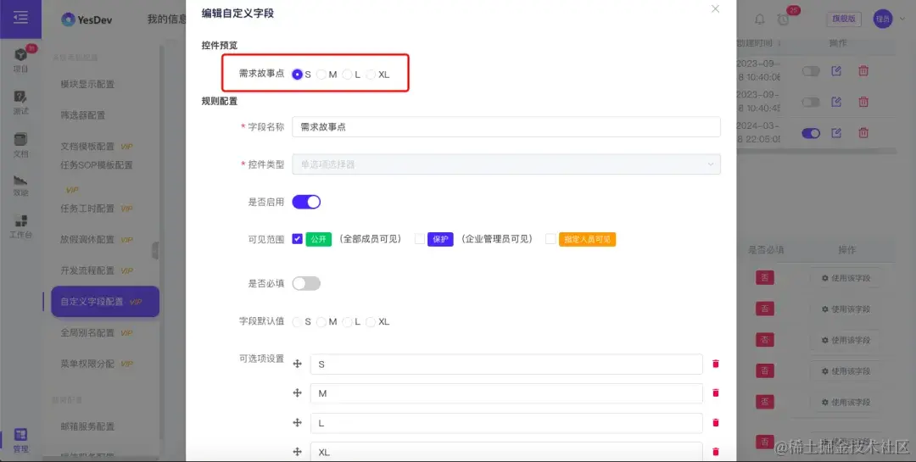Switch to the 我的信息 top tab
Viewport: 916px width, 462px height.
click(x=166, y=19)
